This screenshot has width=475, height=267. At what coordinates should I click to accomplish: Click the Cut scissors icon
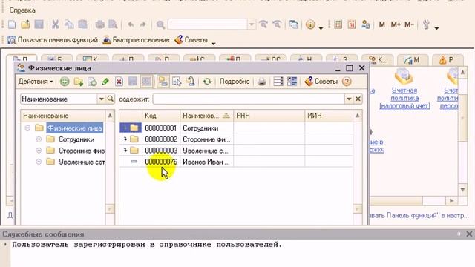coord(55,24)
